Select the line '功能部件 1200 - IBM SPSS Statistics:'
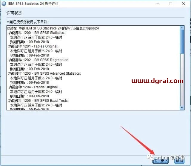The width and height of the screenshot is (191, 166). point(37,33)
